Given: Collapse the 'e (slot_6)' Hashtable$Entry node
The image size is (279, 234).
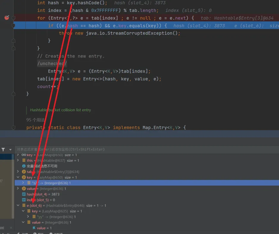Looking at the screenshot, I should click(18, 205).
